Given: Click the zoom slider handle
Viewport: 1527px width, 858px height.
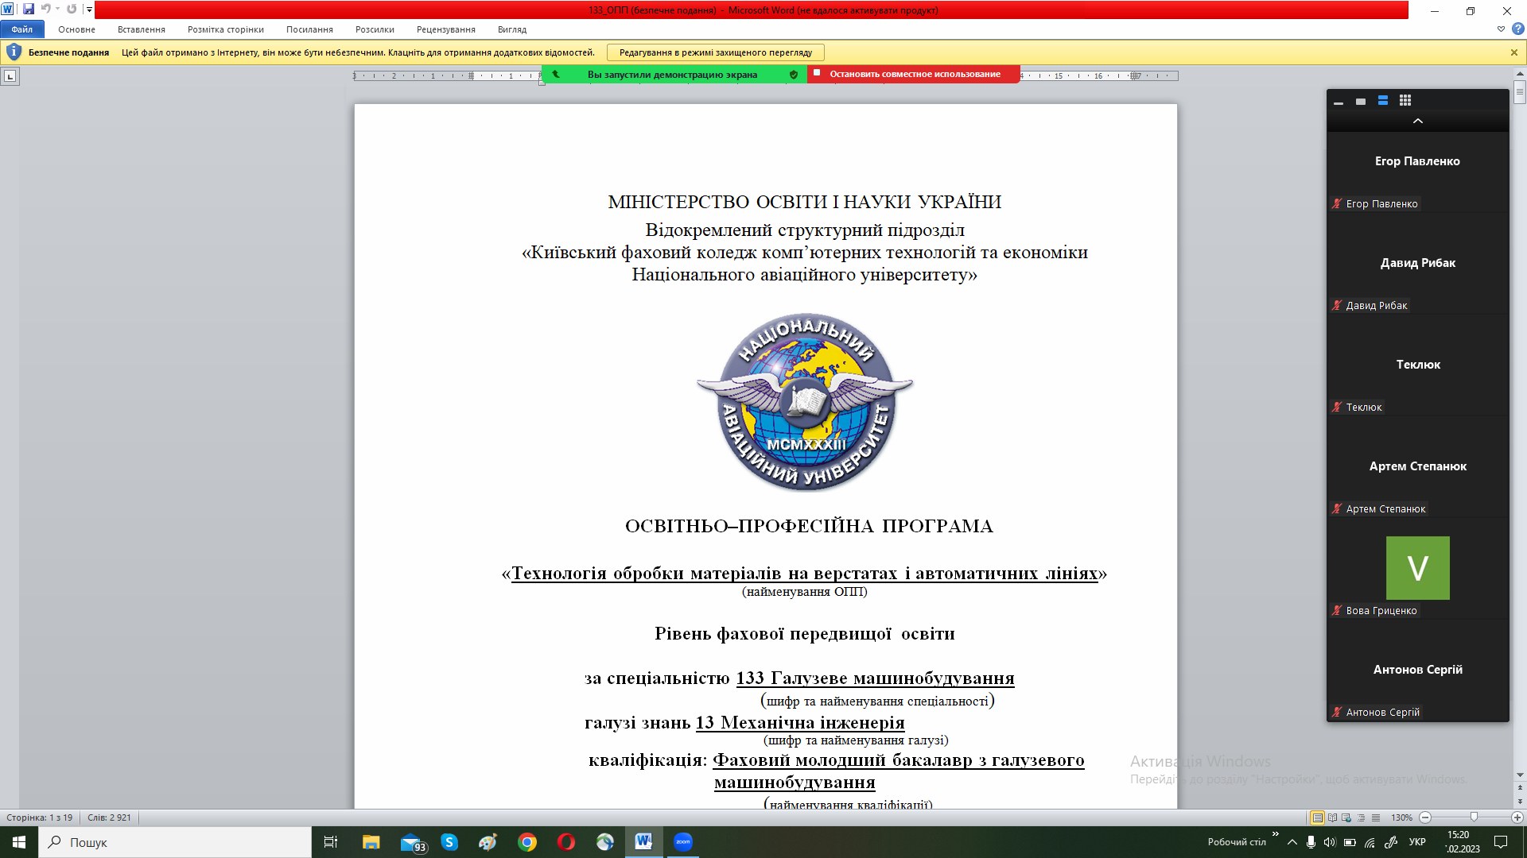Looking at the screenshot, I should (x=1474, y=817).
